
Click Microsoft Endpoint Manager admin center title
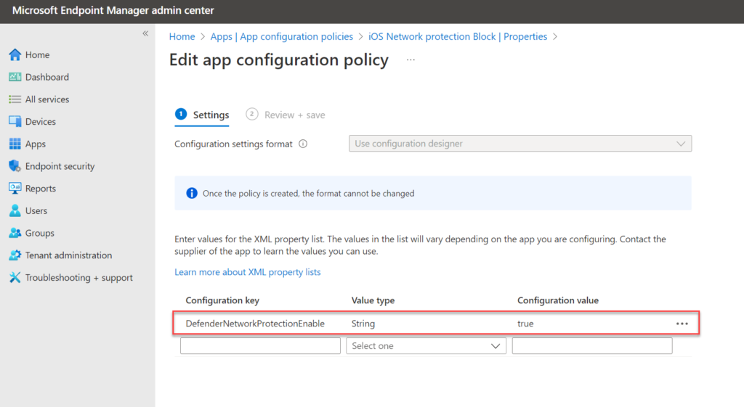tap(113, 10)
